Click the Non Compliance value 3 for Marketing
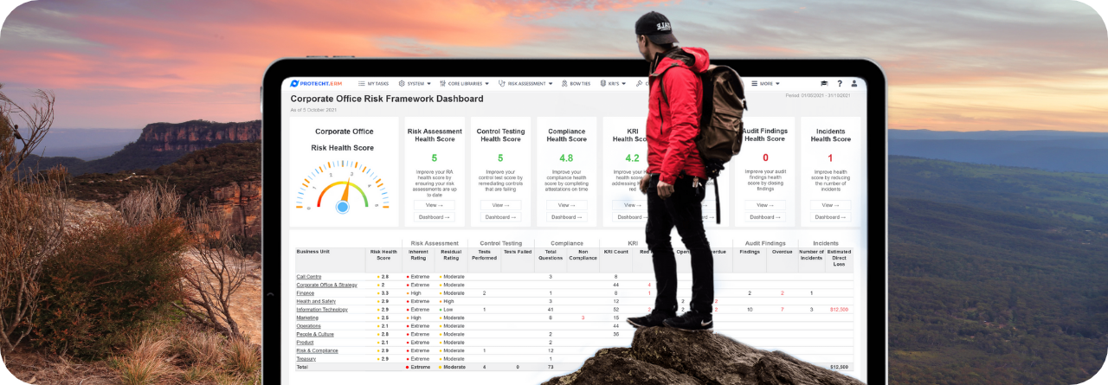1108x385 pixels. point(583,318)
